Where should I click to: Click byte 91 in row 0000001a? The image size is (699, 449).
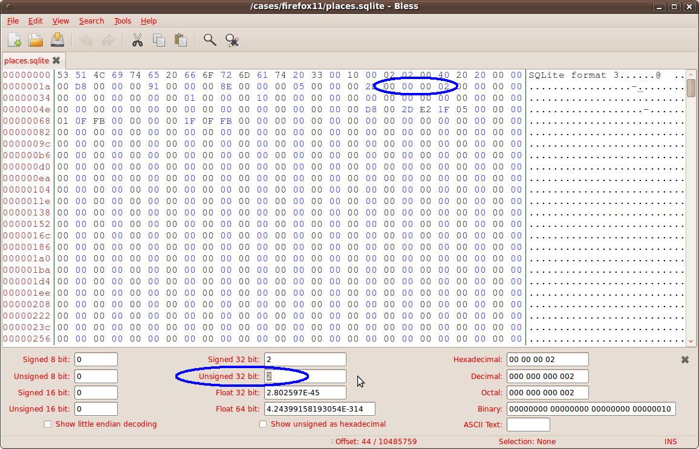tap(154, 87)
